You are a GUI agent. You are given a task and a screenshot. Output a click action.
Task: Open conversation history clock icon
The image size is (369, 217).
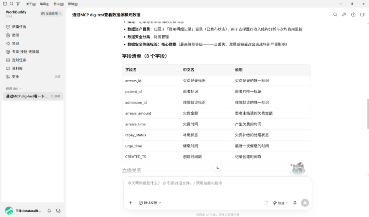353,15
